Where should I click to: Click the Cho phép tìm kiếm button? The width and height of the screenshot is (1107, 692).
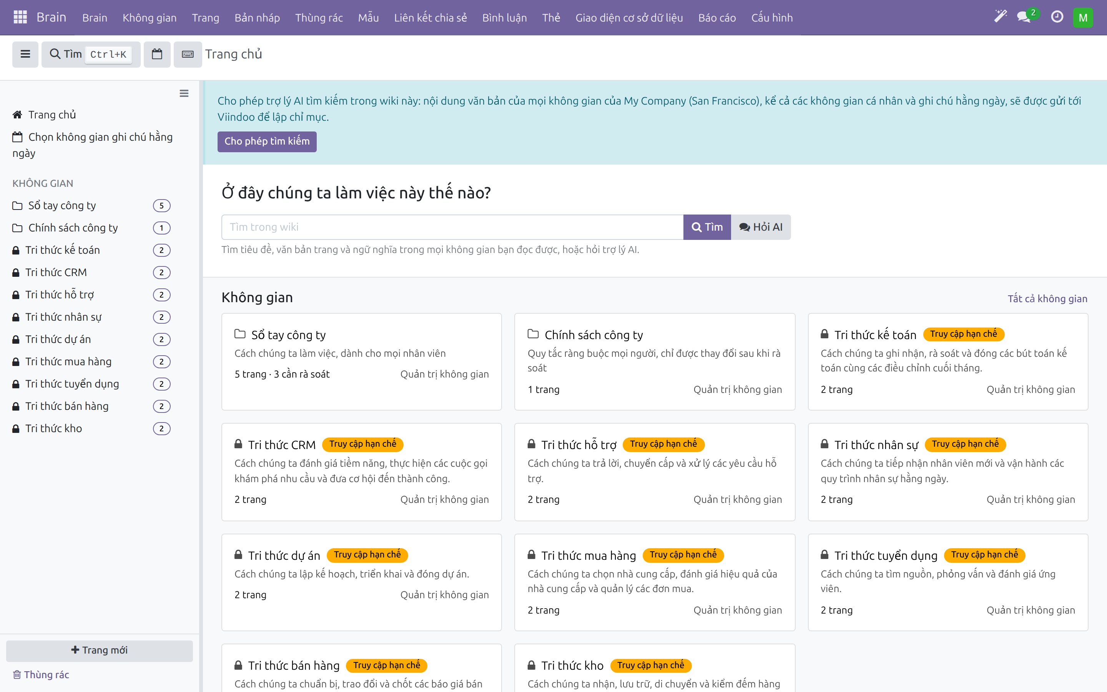(267, 141)
